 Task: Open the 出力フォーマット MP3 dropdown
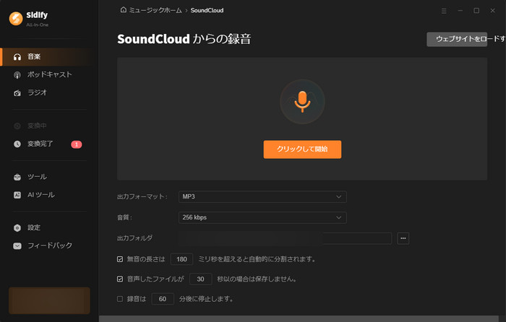[262, 196]
